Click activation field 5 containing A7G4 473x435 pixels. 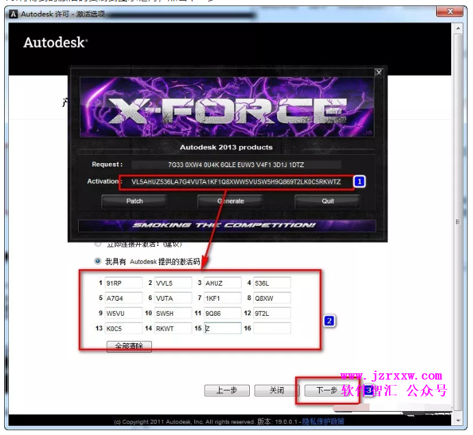[x=123, y=298]
